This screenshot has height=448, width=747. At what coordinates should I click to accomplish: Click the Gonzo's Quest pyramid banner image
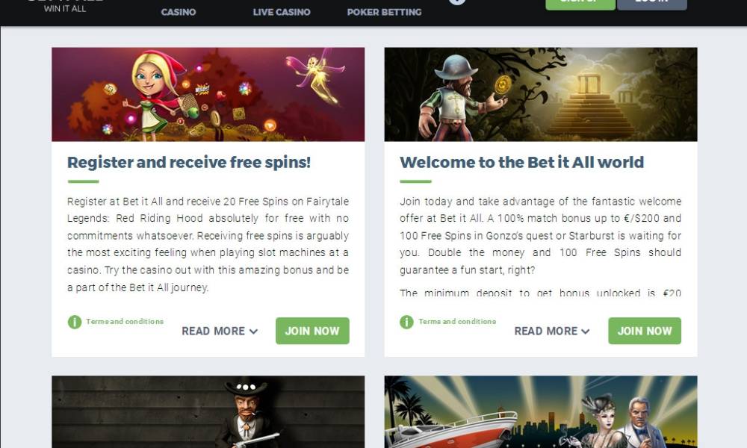[541, 94]
